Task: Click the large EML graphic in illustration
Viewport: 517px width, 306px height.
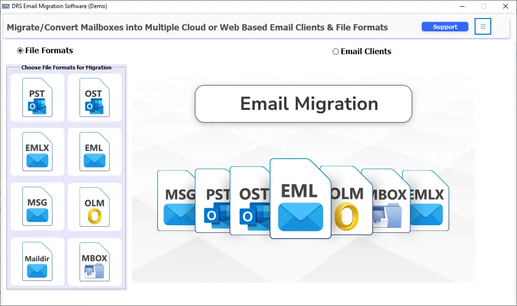Action: pyautogui.click(x=301, y=200)
